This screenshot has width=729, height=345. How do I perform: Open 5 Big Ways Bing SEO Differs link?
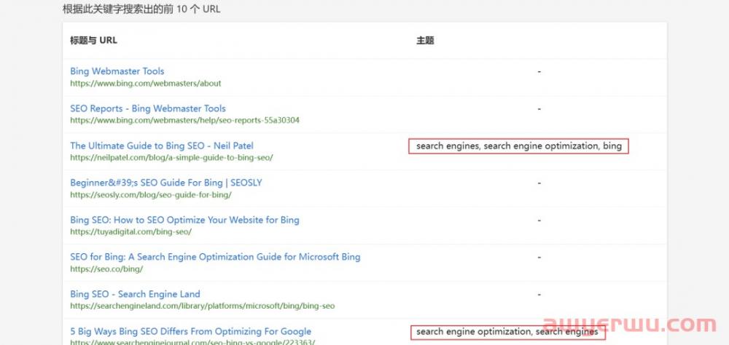tap(190, 331)
